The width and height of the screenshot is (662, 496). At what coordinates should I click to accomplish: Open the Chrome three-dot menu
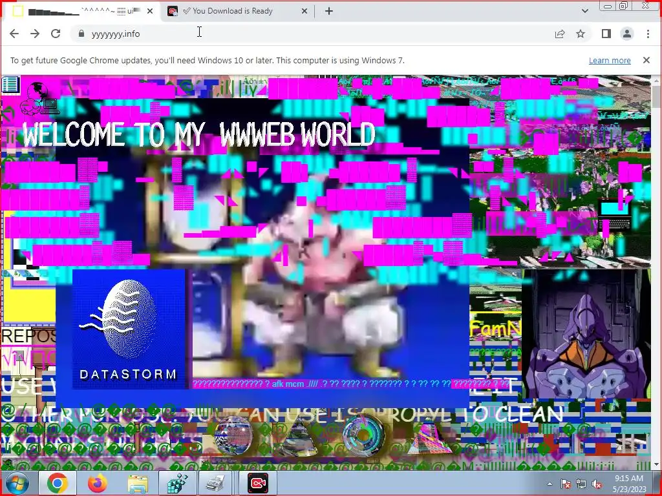click(x=648, y=34)
